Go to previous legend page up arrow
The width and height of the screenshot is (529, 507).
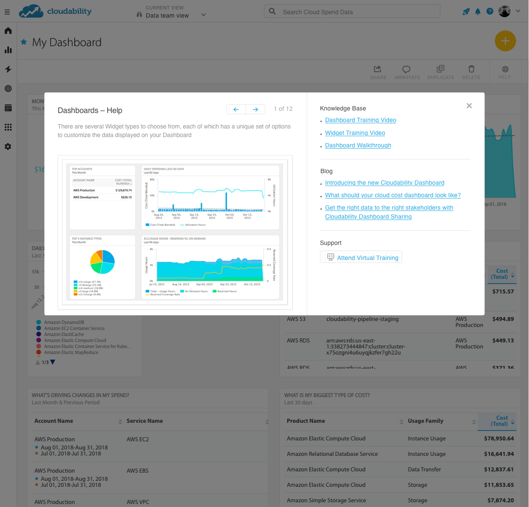tap(38, 362)
